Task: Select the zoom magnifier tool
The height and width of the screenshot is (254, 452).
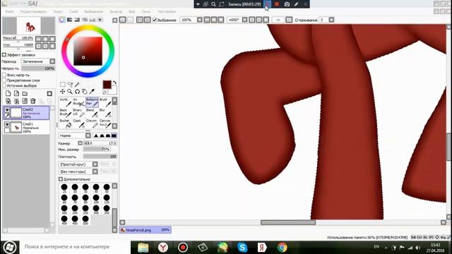Action: click(70, 92)
